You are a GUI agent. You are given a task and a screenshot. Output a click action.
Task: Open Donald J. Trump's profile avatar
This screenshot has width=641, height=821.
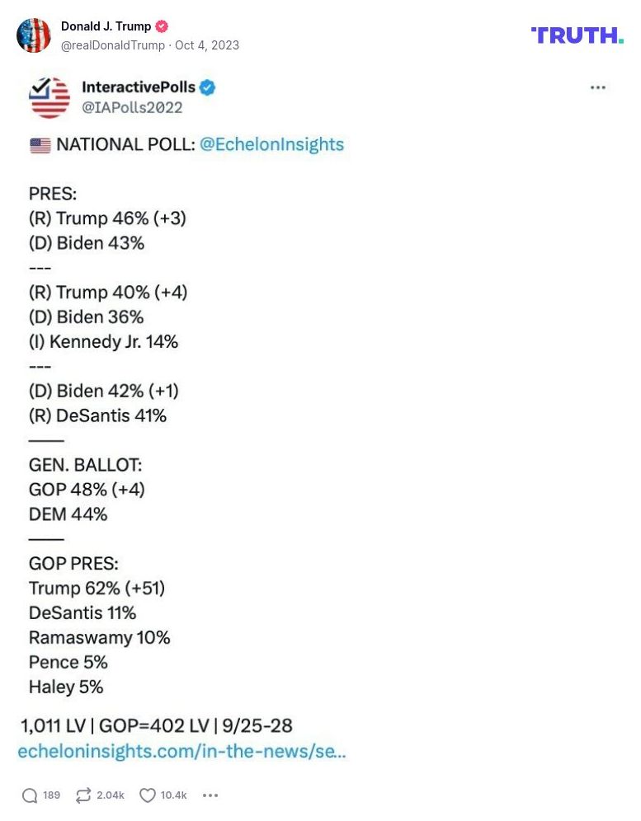[34, 35]
